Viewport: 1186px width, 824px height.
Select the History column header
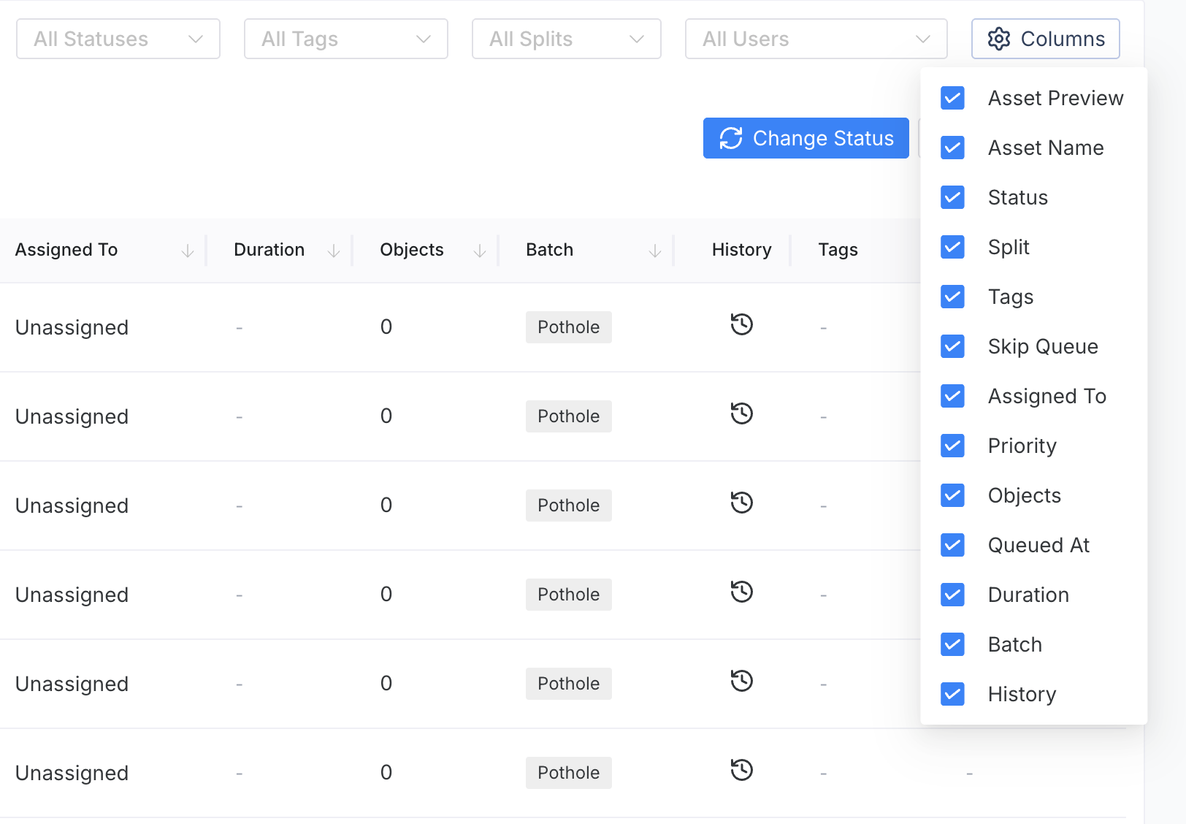(741, 250)
